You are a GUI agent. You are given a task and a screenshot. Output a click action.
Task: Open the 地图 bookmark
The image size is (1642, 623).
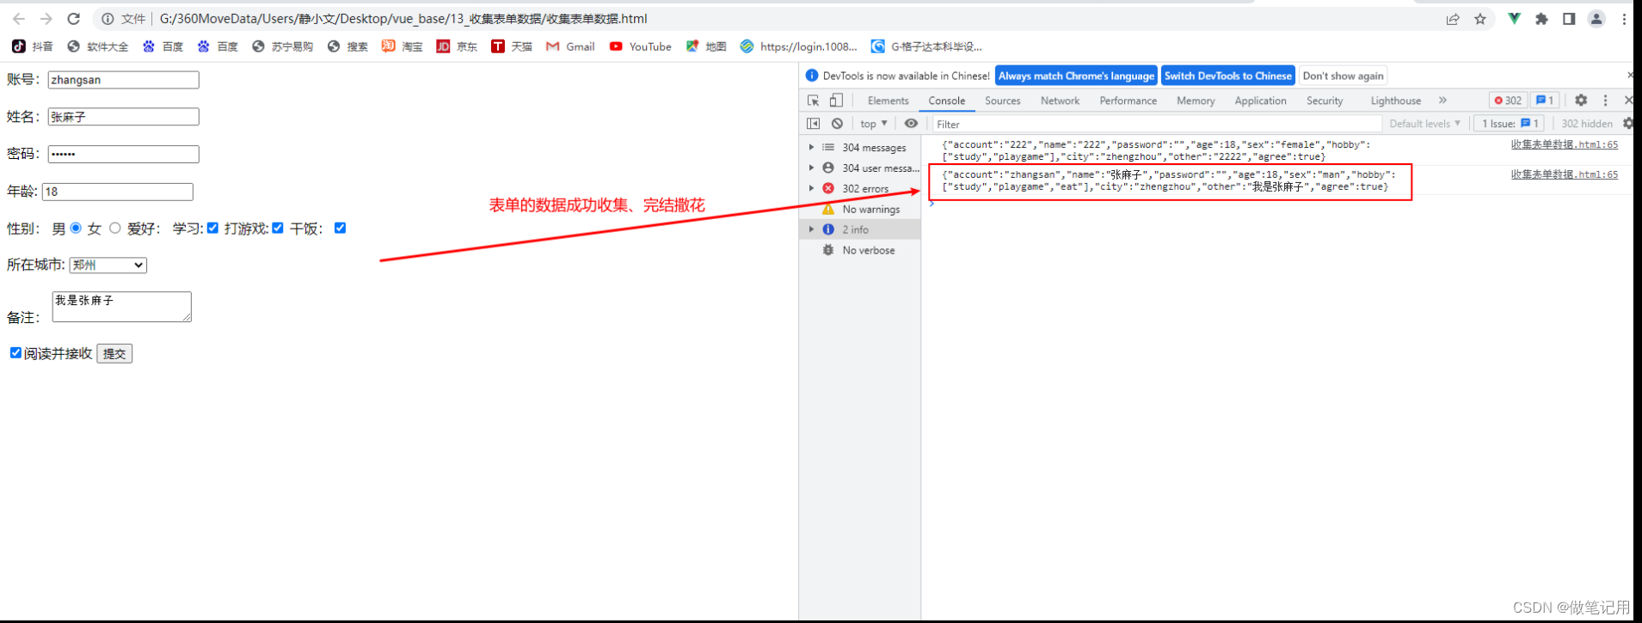(x=705, y=46)
